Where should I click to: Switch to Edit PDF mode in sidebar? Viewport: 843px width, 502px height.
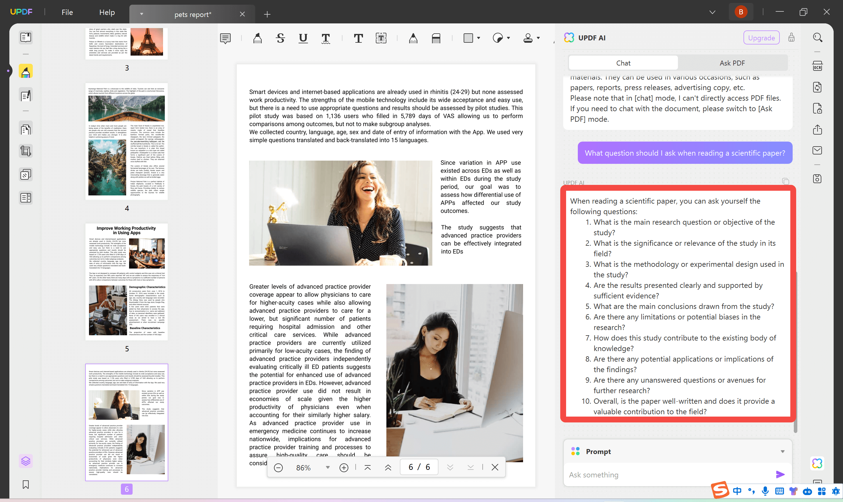[25, 95]
